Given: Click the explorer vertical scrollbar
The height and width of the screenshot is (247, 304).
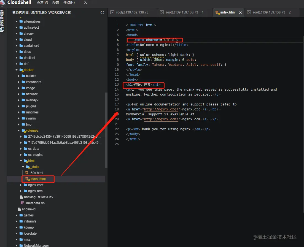Looking at the screenshot, I should click(x=106, y=130).
